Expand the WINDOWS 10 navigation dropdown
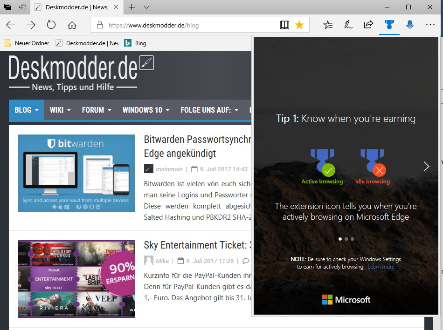The width and height of the screenshot is (443, 330). [x=146, y=110]
